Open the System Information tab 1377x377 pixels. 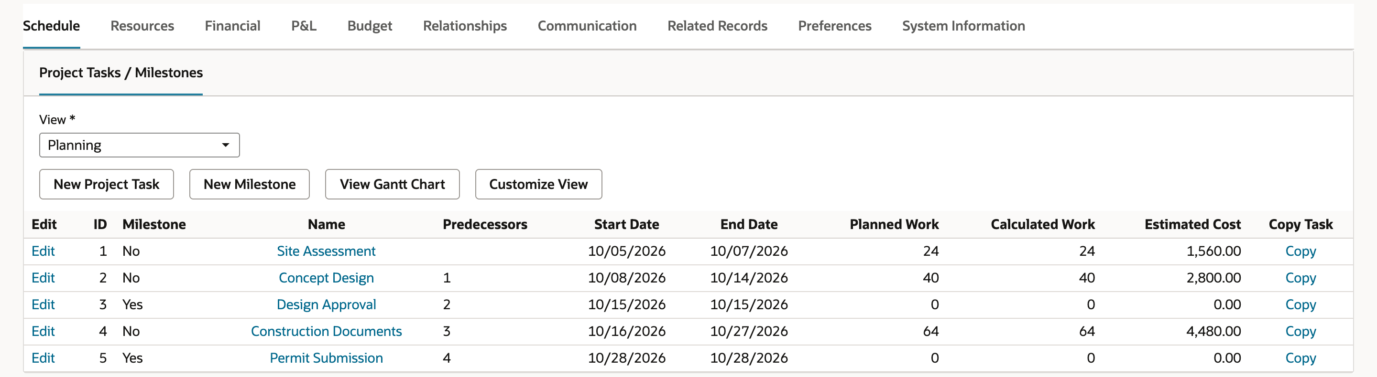[x=963, y=26]
